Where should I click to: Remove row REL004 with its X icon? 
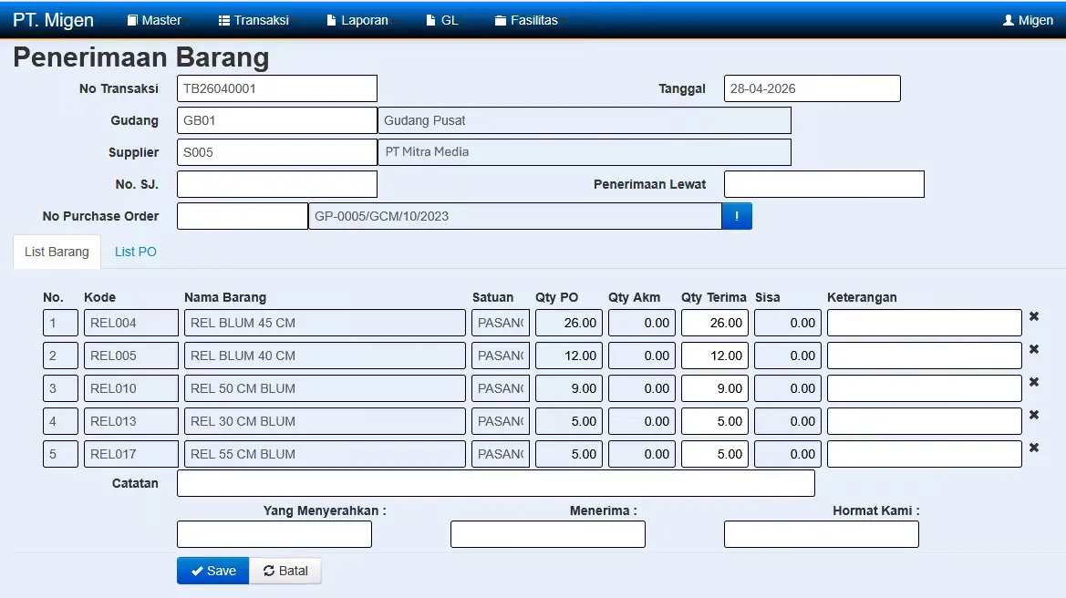(1033, 316)
